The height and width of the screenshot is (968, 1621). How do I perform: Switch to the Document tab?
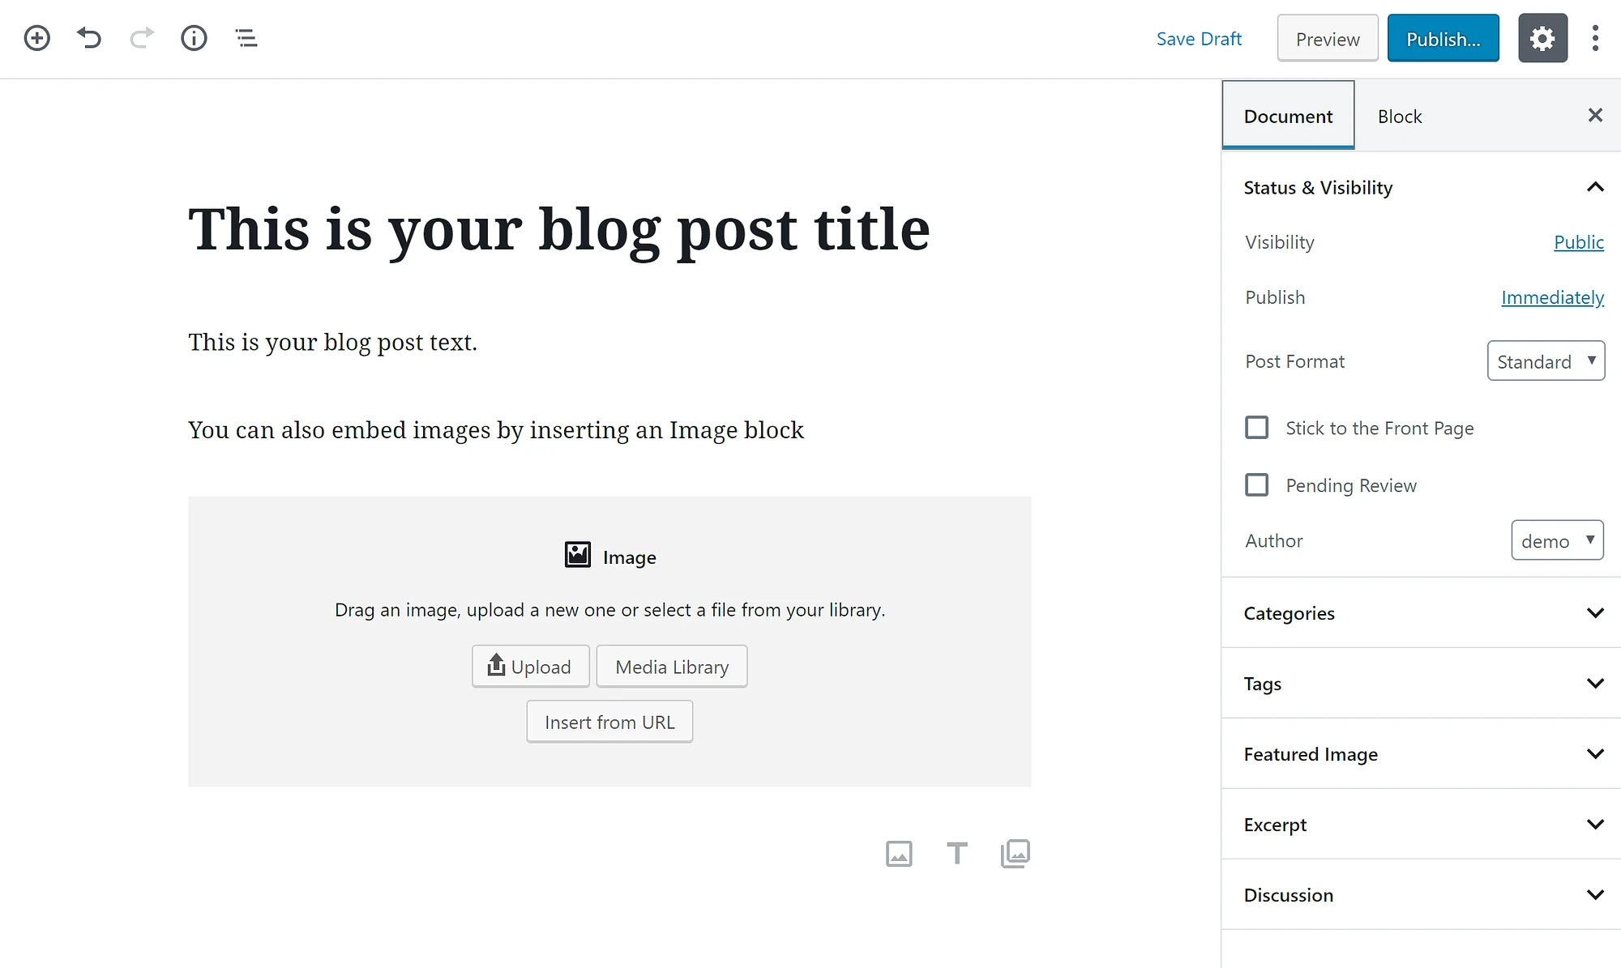coord(1288,115)
